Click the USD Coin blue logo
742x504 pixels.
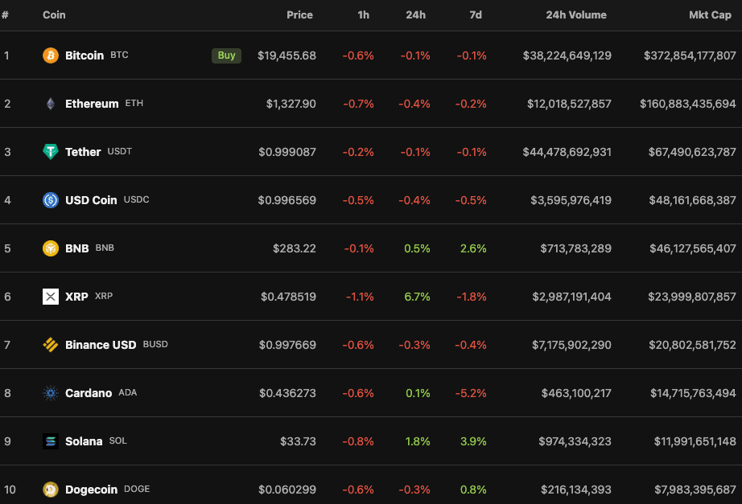51,200
